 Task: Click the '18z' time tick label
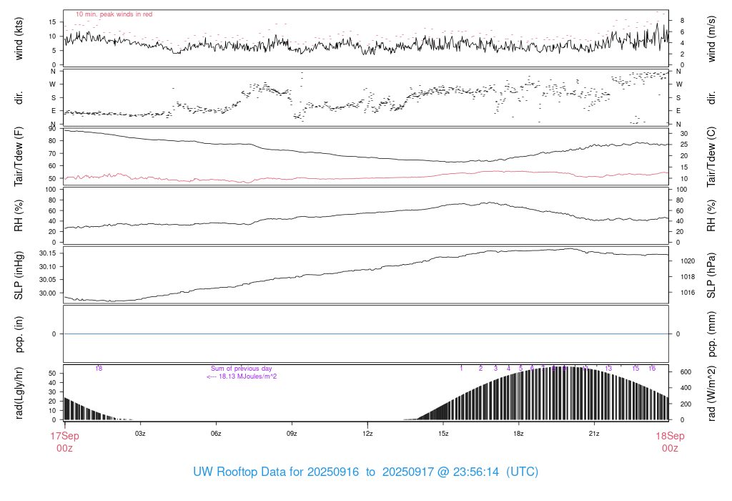tap(519, 433)
